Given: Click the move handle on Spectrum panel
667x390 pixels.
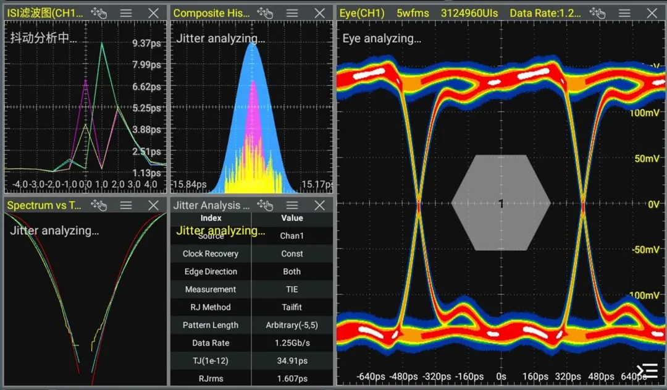Looking at the screenshot, I should click(99, 205).
